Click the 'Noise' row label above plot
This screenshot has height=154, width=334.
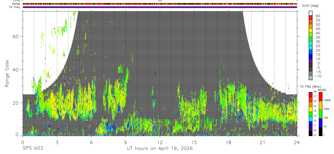pos(16,4)
